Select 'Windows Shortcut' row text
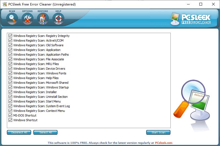The width and height of the screenshot is (220, 146). click(25, 120)
